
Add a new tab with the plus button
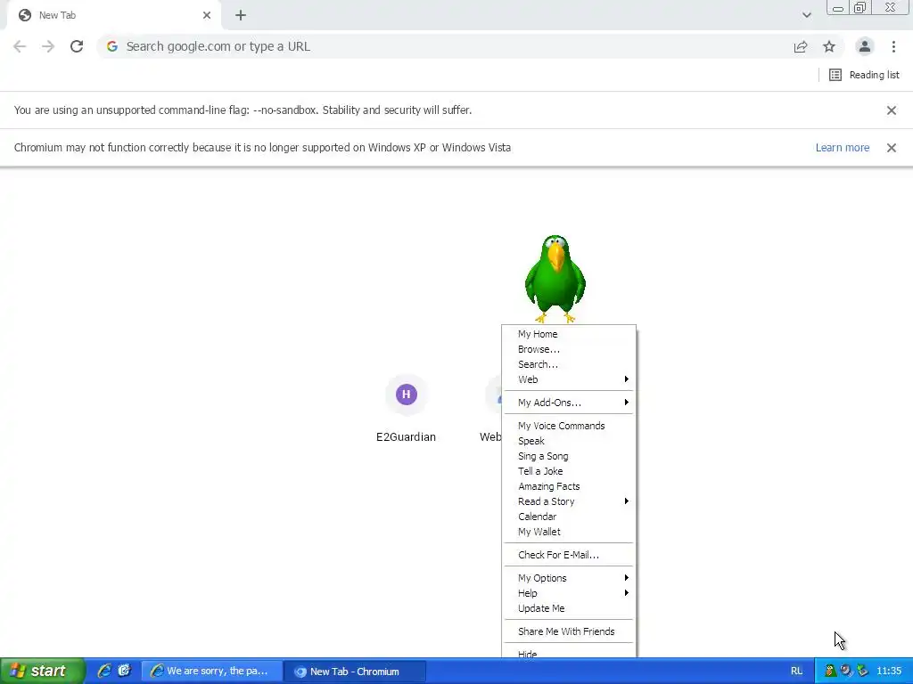pyautogui.click(x=241, y=15)
